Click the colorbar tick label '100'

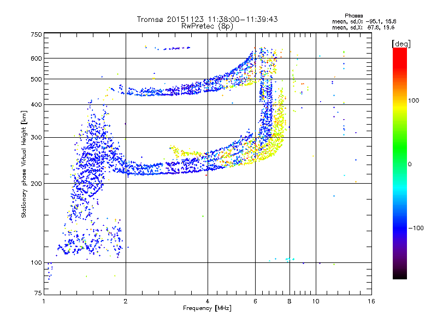point(414,101)
